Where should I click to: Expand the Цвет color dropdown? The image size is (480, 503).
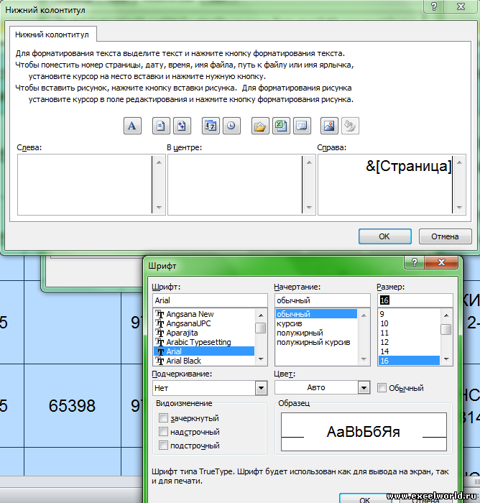pyautogui.click(x=364, y=387)
